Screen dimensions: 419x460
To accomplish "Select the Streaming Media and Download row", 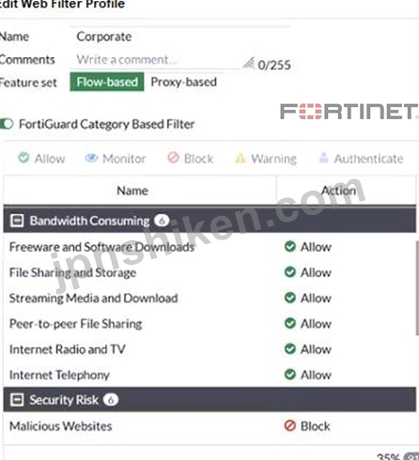I will click(x=209, y=298).
